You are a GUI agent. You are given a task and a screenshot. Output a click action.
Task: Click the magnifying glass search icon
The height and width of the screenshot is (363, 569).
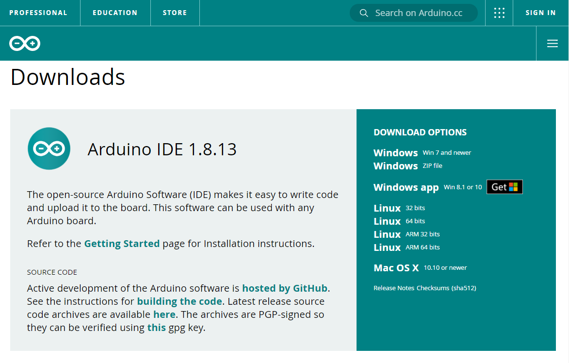click(x=364, y=13)
